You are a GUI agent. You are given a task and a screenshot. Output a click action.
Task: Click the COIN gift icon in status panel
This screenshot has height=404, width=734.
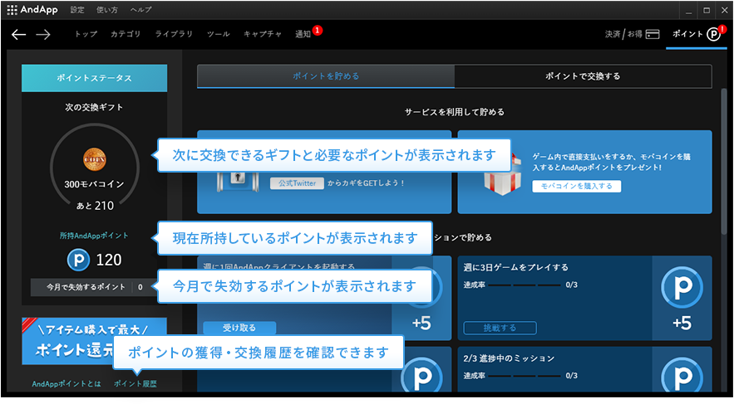click(94, 158)
